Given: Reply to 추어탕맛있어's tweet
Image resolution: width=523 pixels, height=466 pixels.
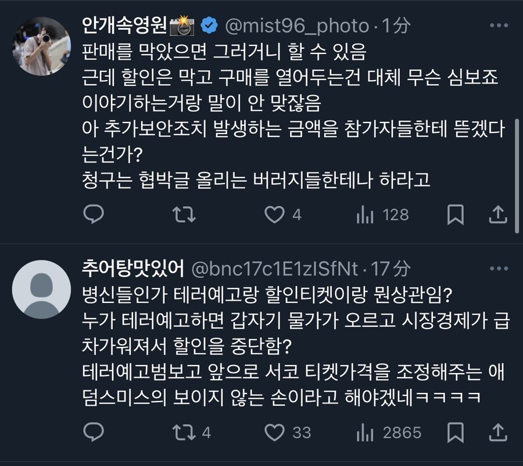Looking at the screenshot, I should pos(94,432).
